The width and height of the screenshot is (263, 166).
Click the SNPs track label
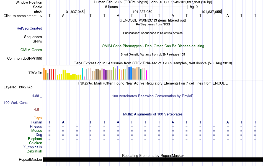37,41
